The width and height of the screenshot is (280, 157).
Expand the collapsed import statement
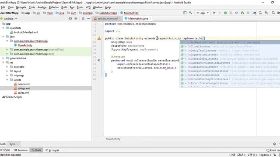tap(118, 31)
